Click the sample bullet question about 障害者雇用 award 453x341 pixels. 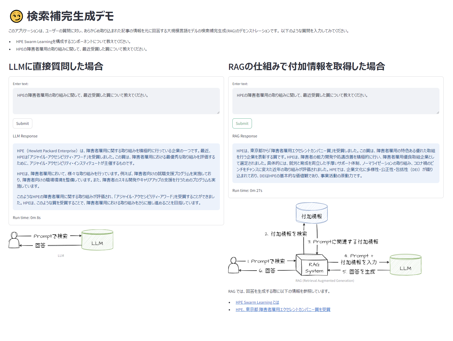[x=82, y=49]
